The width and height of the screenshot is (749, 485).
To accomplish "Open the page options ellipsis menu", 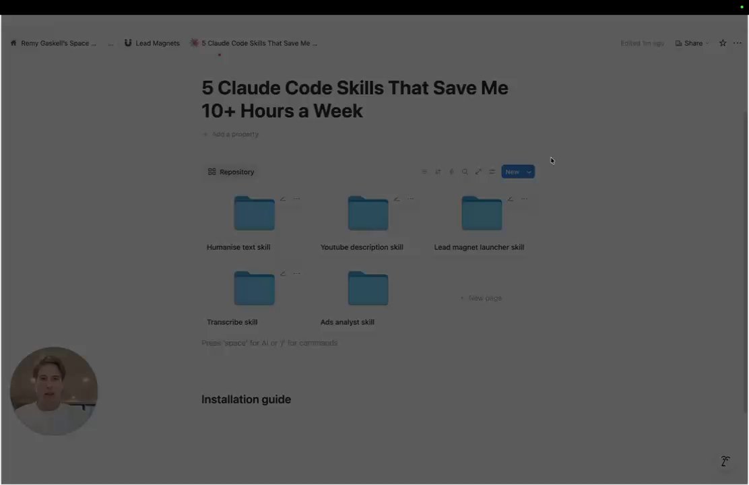I will point(738,43).
